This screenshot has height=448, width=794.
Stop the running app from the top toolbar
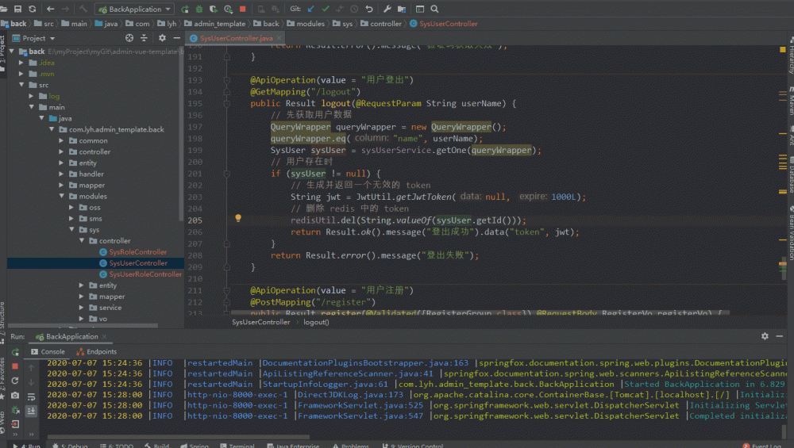pyautogui.click(x=242, y=9)
